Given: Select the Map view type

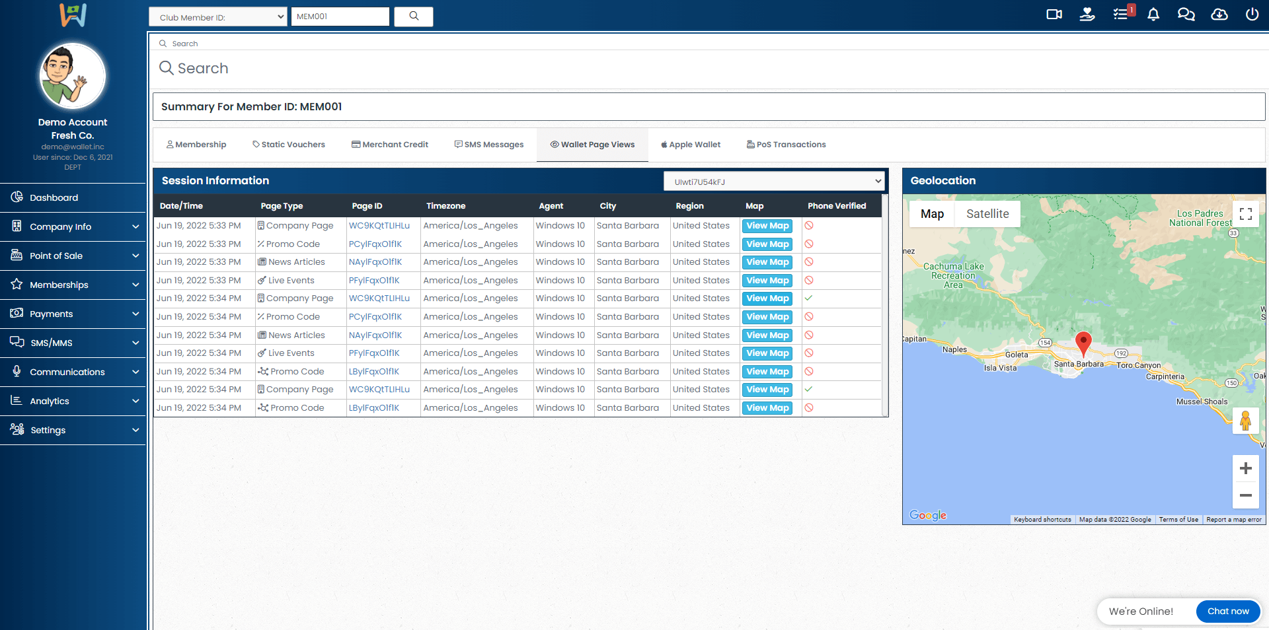Looking at the screenshot, I should [932, 214].
